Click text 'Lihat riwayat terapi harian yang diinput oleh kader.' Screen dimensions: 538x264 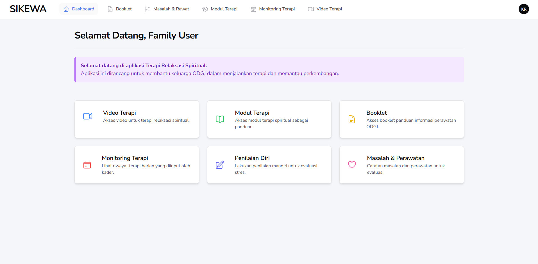click(146, 169)
